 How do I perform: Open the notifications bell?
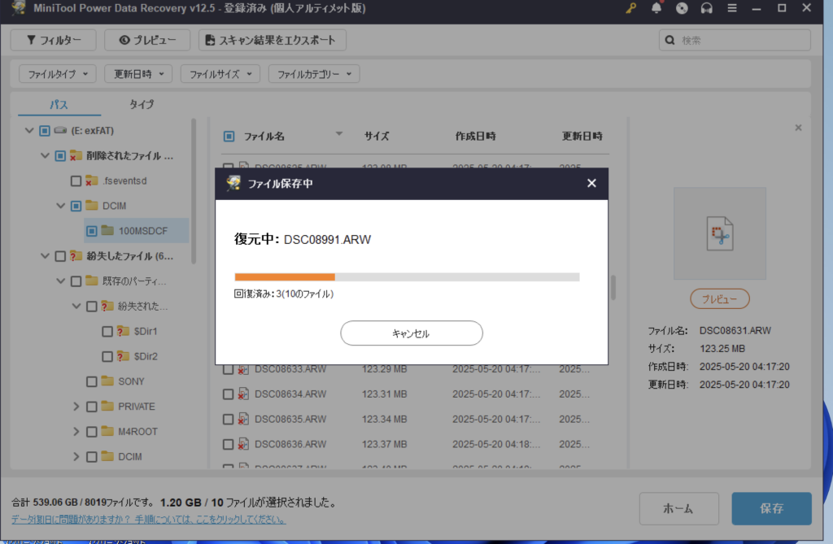click(x=656, y=8)
